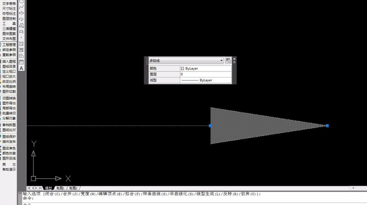The image size is (367, 205).
Task: Click the horizontal scrollbar left arrow
Action: pyautogui.click(x=353, y=188)
